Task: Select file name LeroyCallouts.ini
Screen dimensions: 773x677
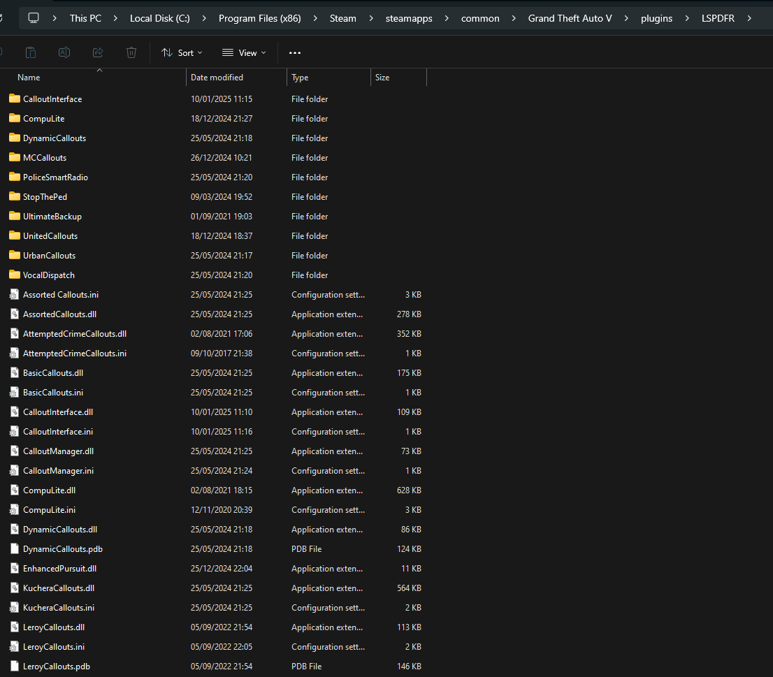Action: (x=54, y=646)
